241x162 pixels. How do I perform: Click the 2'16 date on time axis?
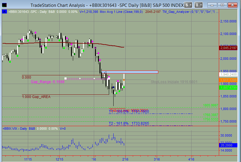(125, 159)
